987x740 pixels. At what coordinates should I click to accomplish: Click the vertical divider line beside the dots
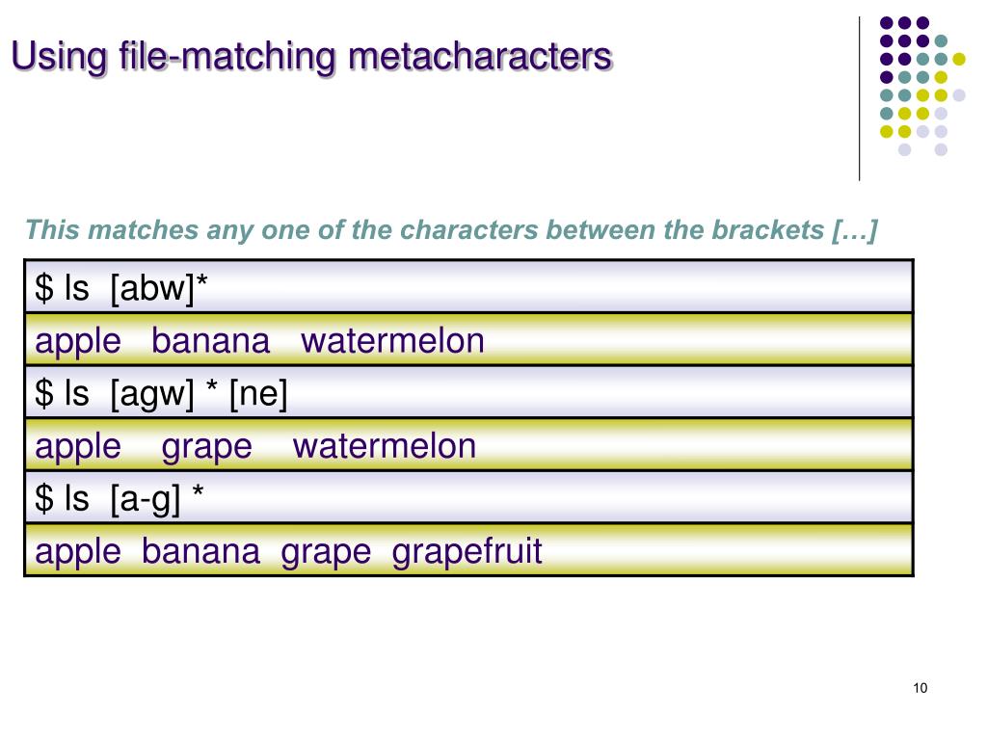pos(859,99)
